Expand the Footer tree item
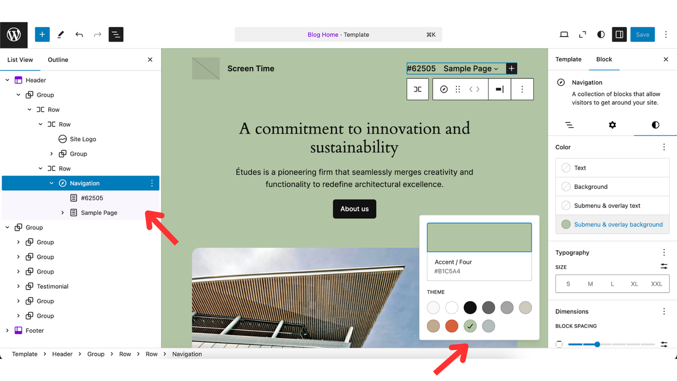This screenshot has height=381, width=677. [7, 331]
